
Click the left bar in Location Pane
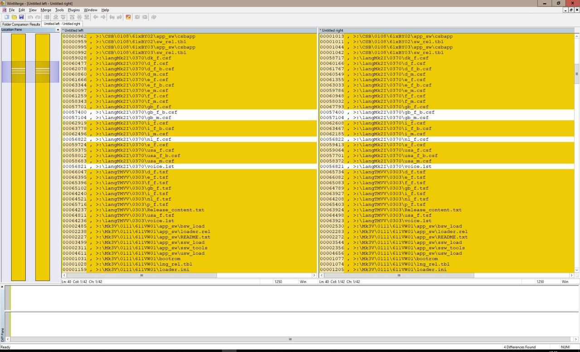pos(19,157)
